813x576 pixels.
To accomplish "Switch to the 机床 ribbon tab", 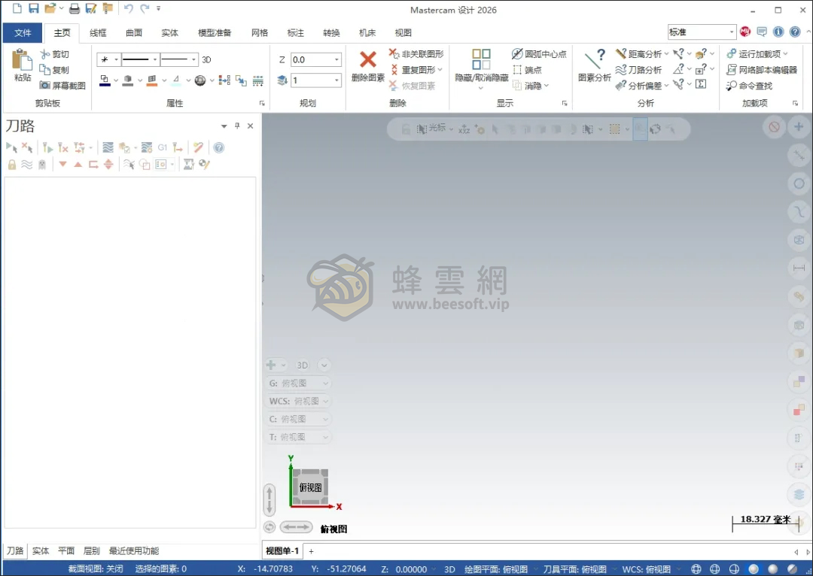I will point(367,32).
